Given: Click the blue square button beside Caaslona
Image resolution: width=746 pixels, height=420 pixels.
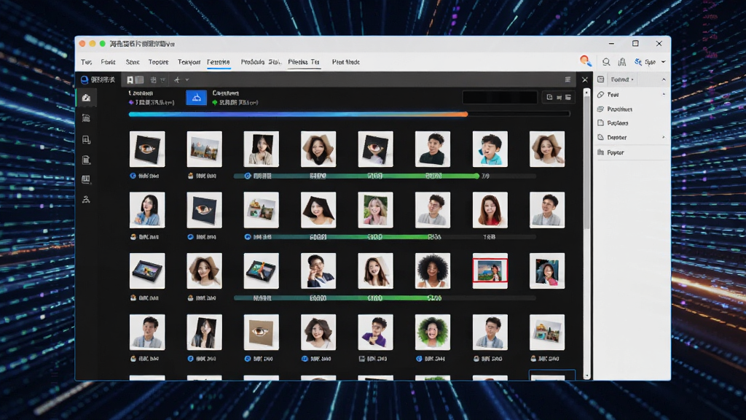Looking at the screenshot, I should (196, 98).
